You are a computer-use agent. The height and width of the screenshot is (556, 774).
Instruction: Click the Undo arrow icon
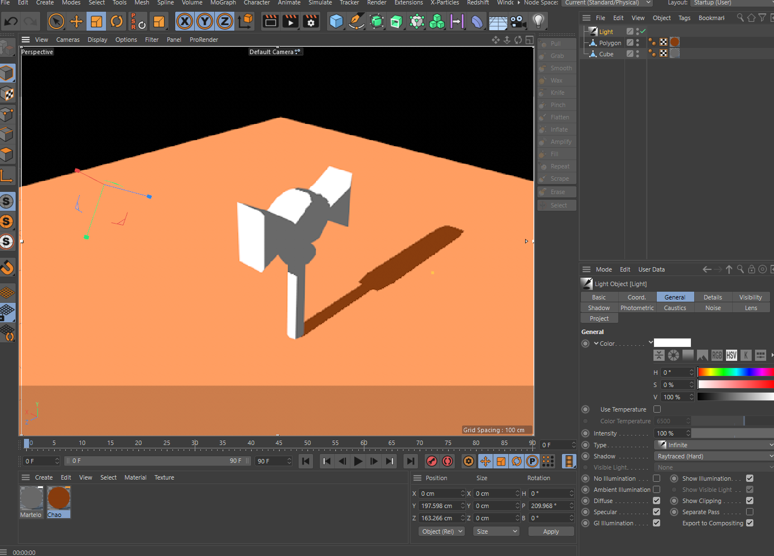pos(11,22)
